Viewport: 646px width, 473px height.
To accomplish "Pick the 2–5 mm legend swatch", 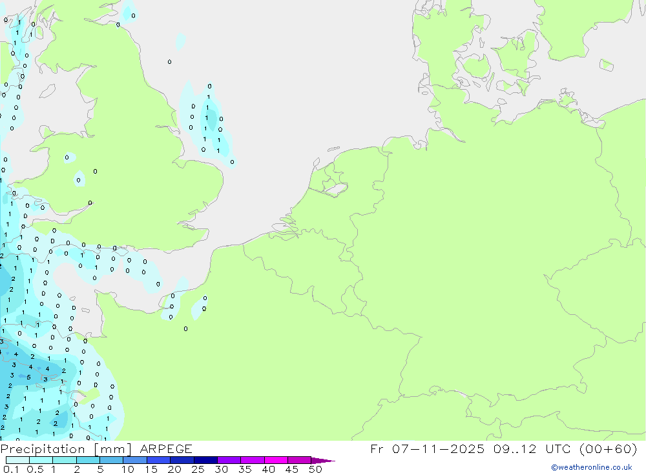I will point(88,460).
